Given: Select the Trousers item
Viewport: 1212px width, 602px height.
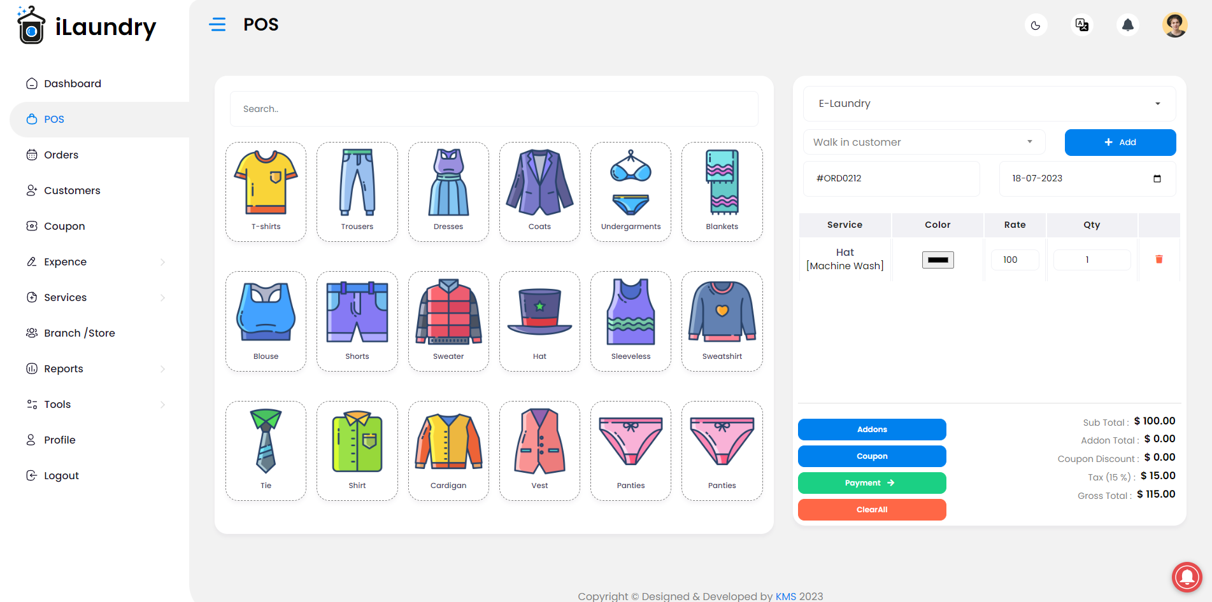Looking at the screenshot, I should [x=357, y=192].
